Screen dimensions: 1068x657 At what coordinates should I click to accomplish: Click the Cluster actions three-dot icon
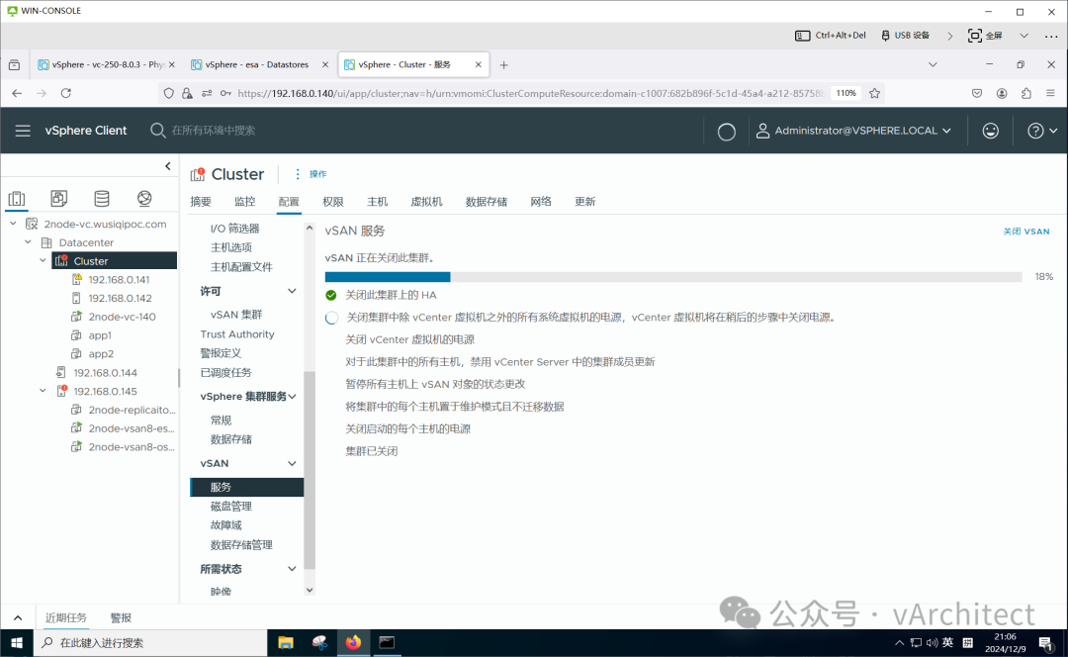[x=297, y=174]
